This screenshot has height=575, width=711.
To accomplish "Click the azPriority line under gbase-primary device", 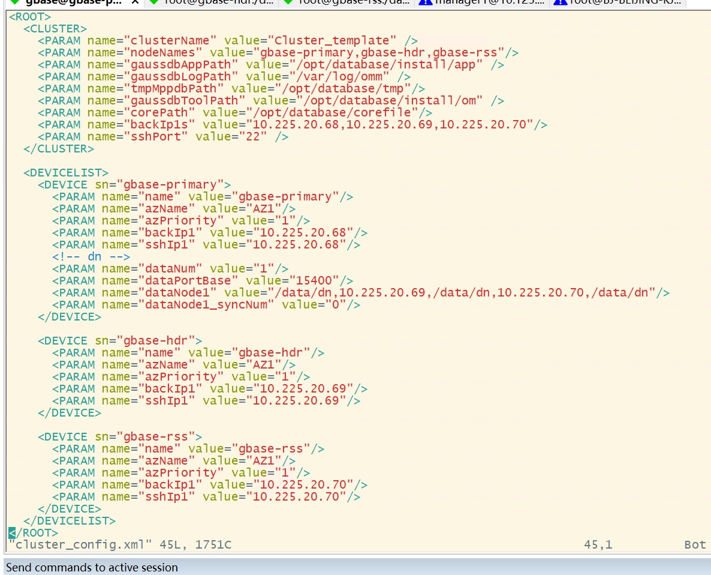I will pos(181,220).
